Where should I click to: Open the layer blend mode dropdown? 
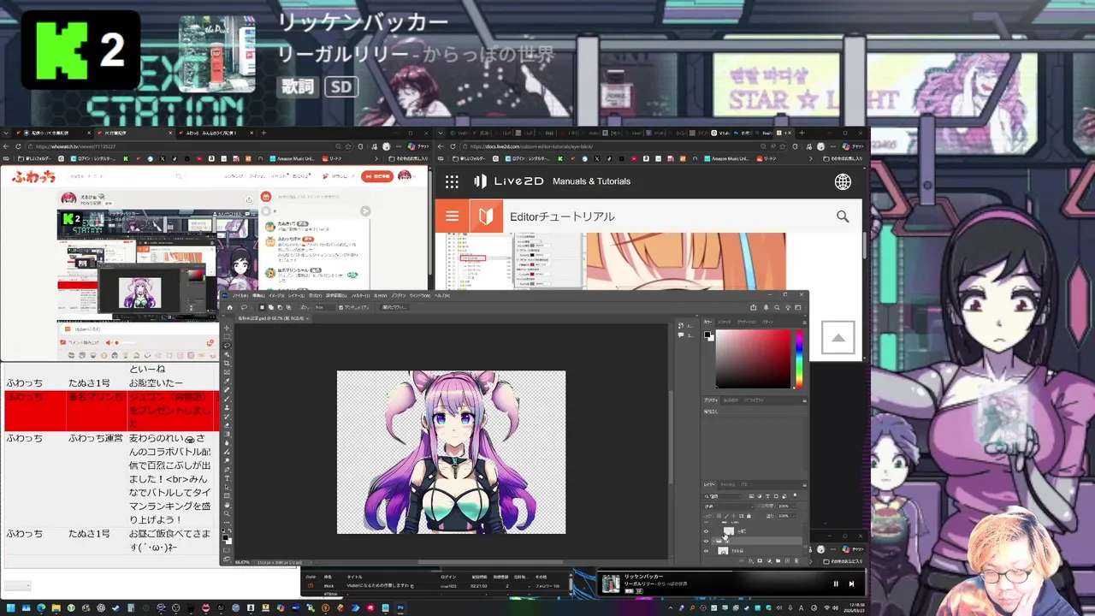point(729,506)
